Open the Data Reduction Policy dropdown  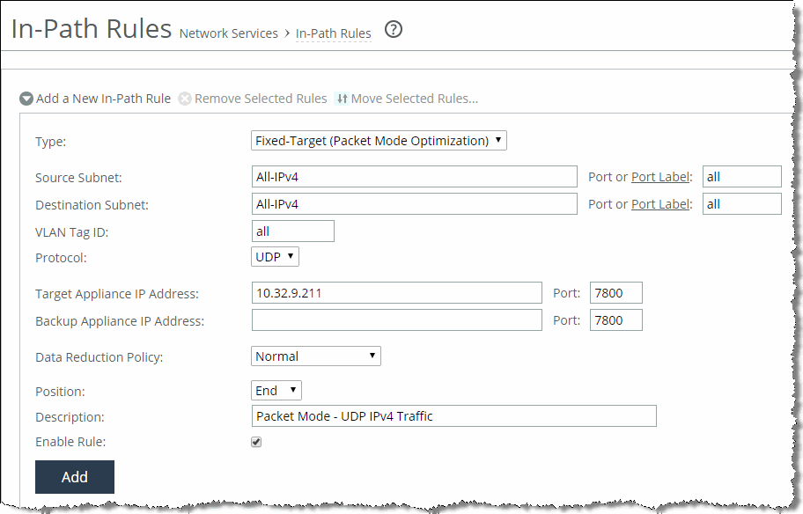click(x=315, y=356)
